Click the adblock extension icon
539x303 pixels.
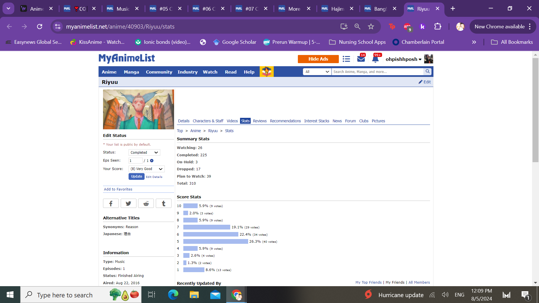pyautogui.click(x=407, y=27)
